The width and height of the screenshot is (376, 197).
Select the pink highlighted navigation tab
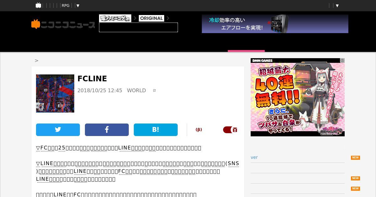tap(246, 51)
